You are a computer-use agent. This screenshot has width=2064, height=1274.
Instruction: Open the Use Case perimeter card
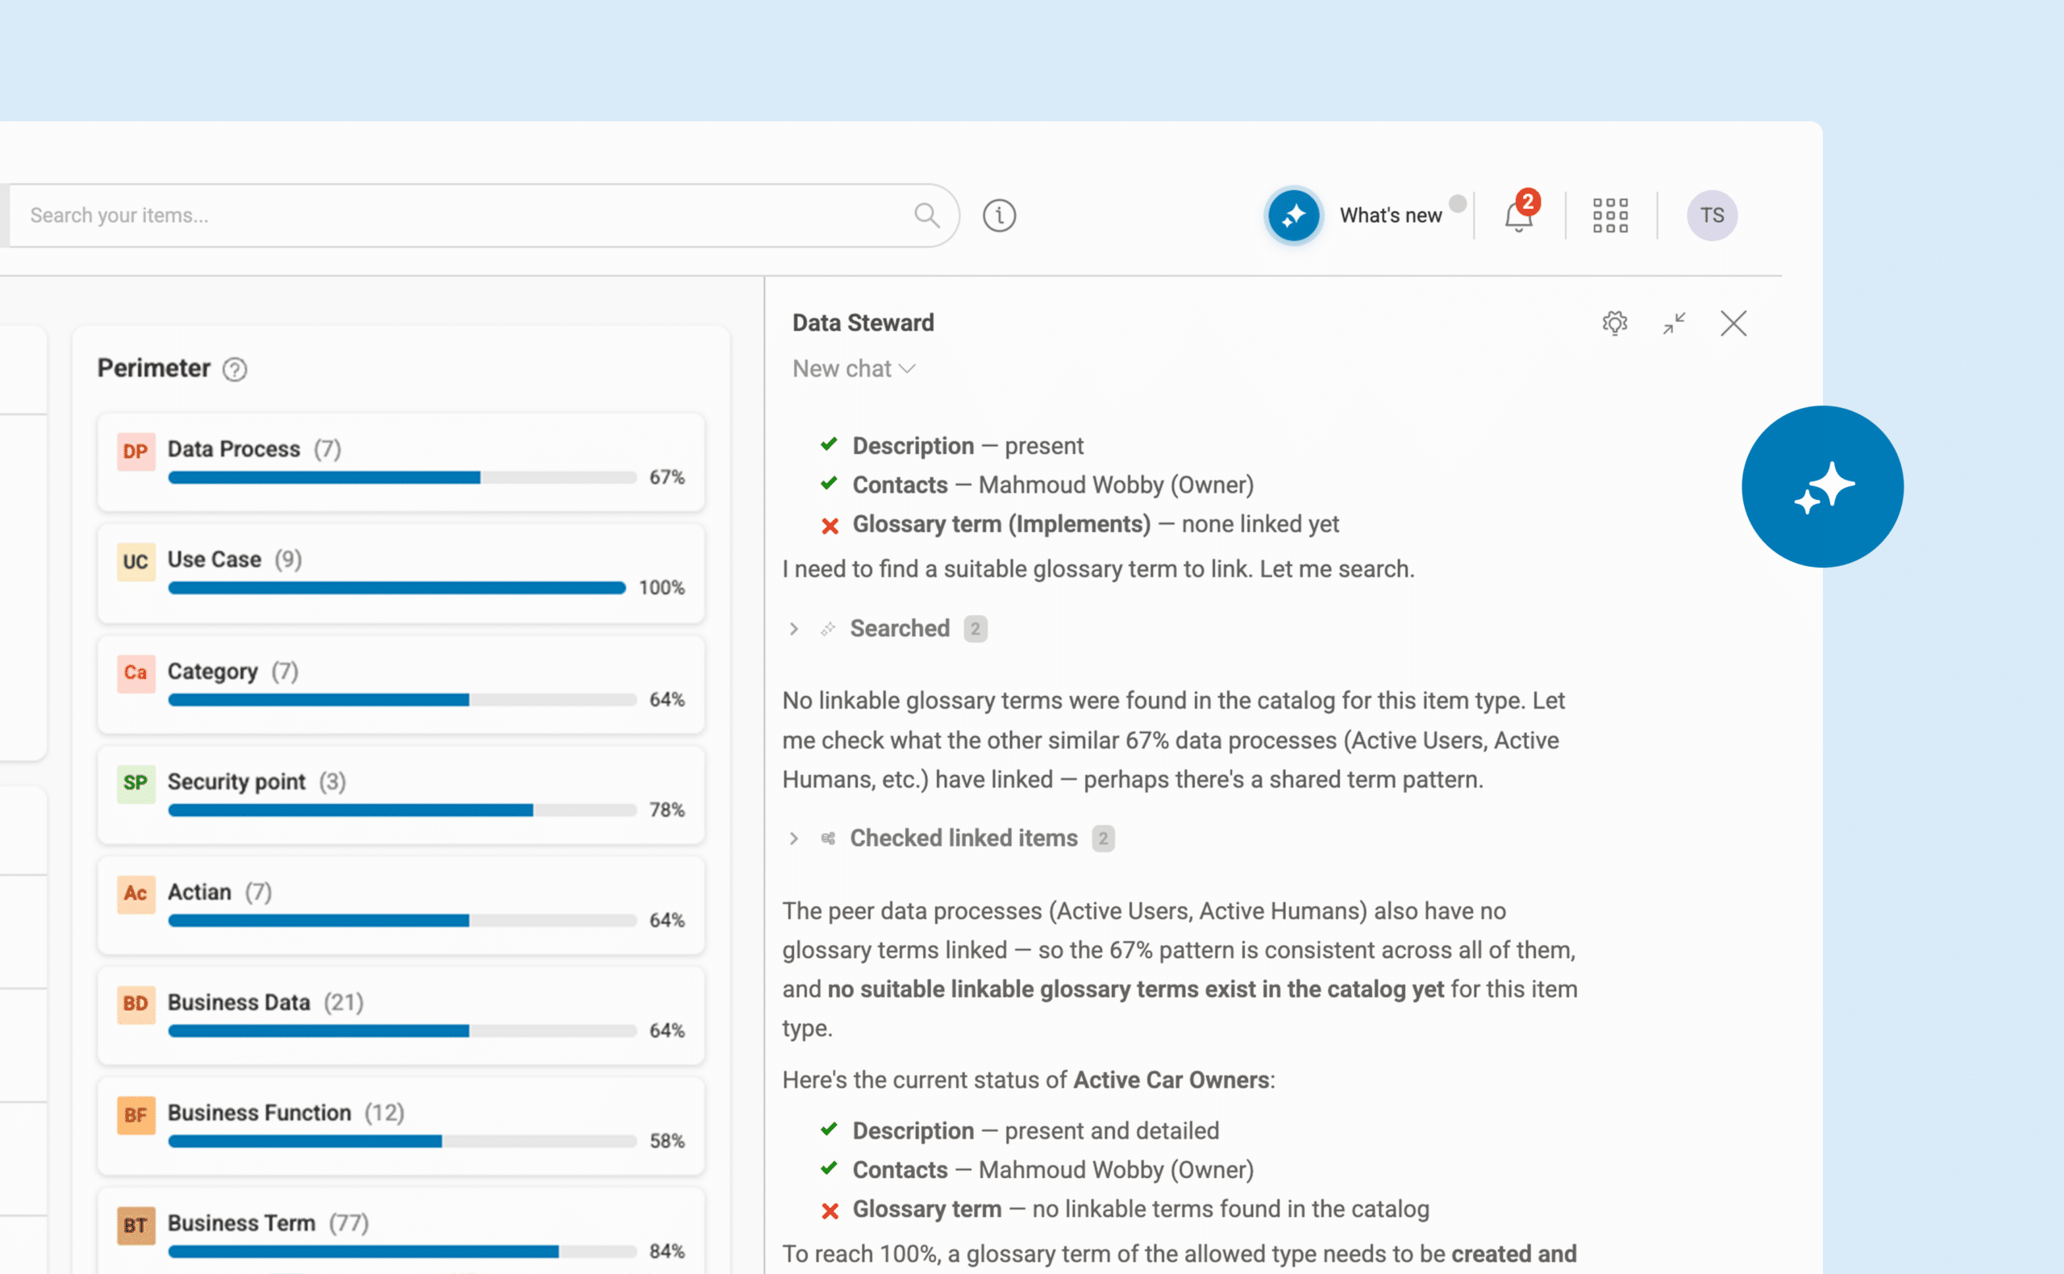(401, 573)
